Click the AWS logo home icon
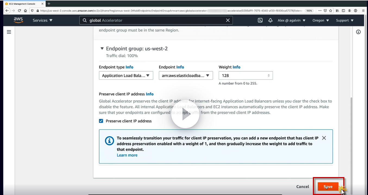368x195 pixels. (18, 20)
